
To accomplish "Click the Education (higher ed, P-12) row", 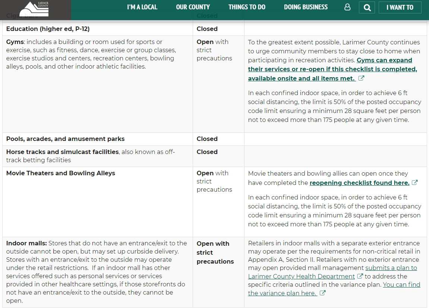I will (x=48, y=29).
